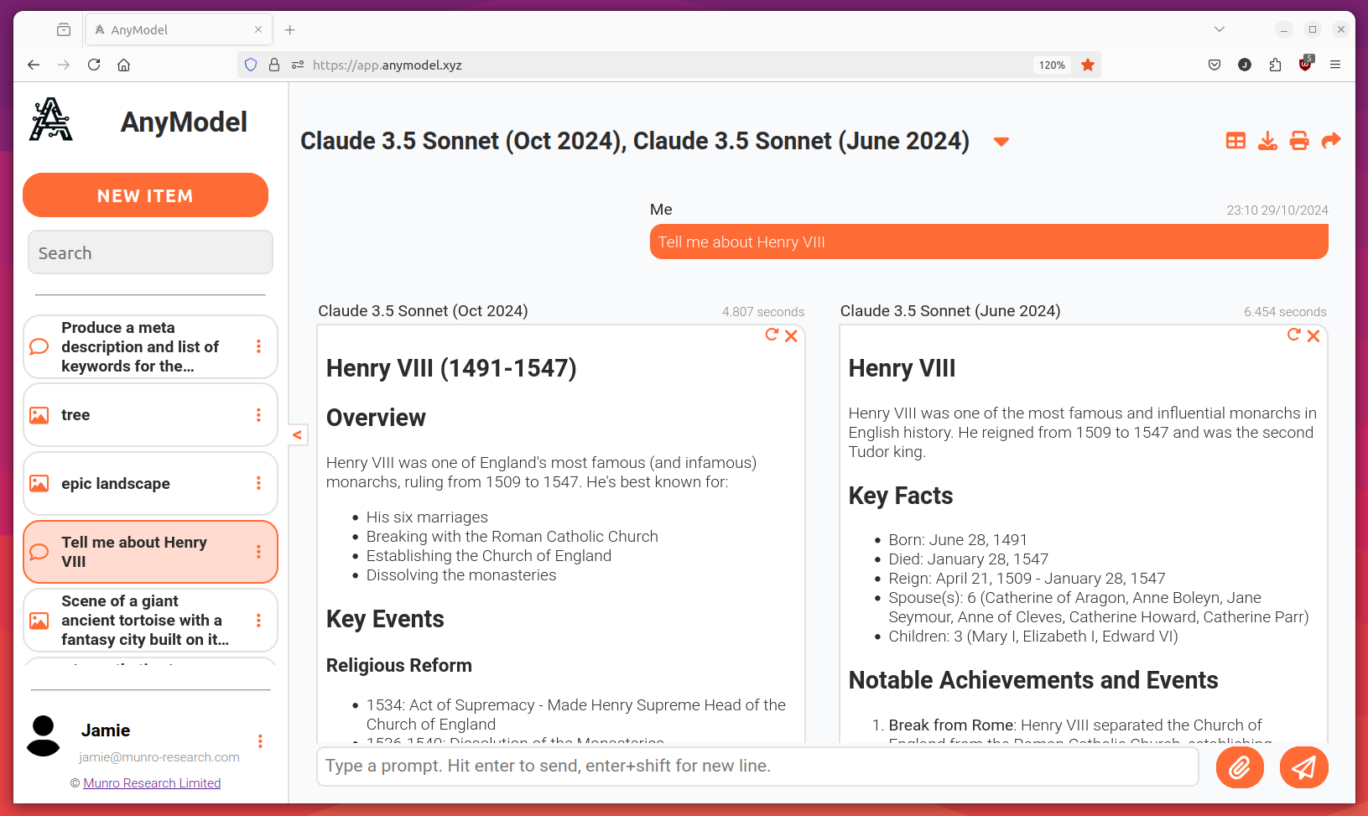Image resolution: width=1368 pixels, height=816 pixels.
Task: Click the site lock security icon
Action: [274, 65]
